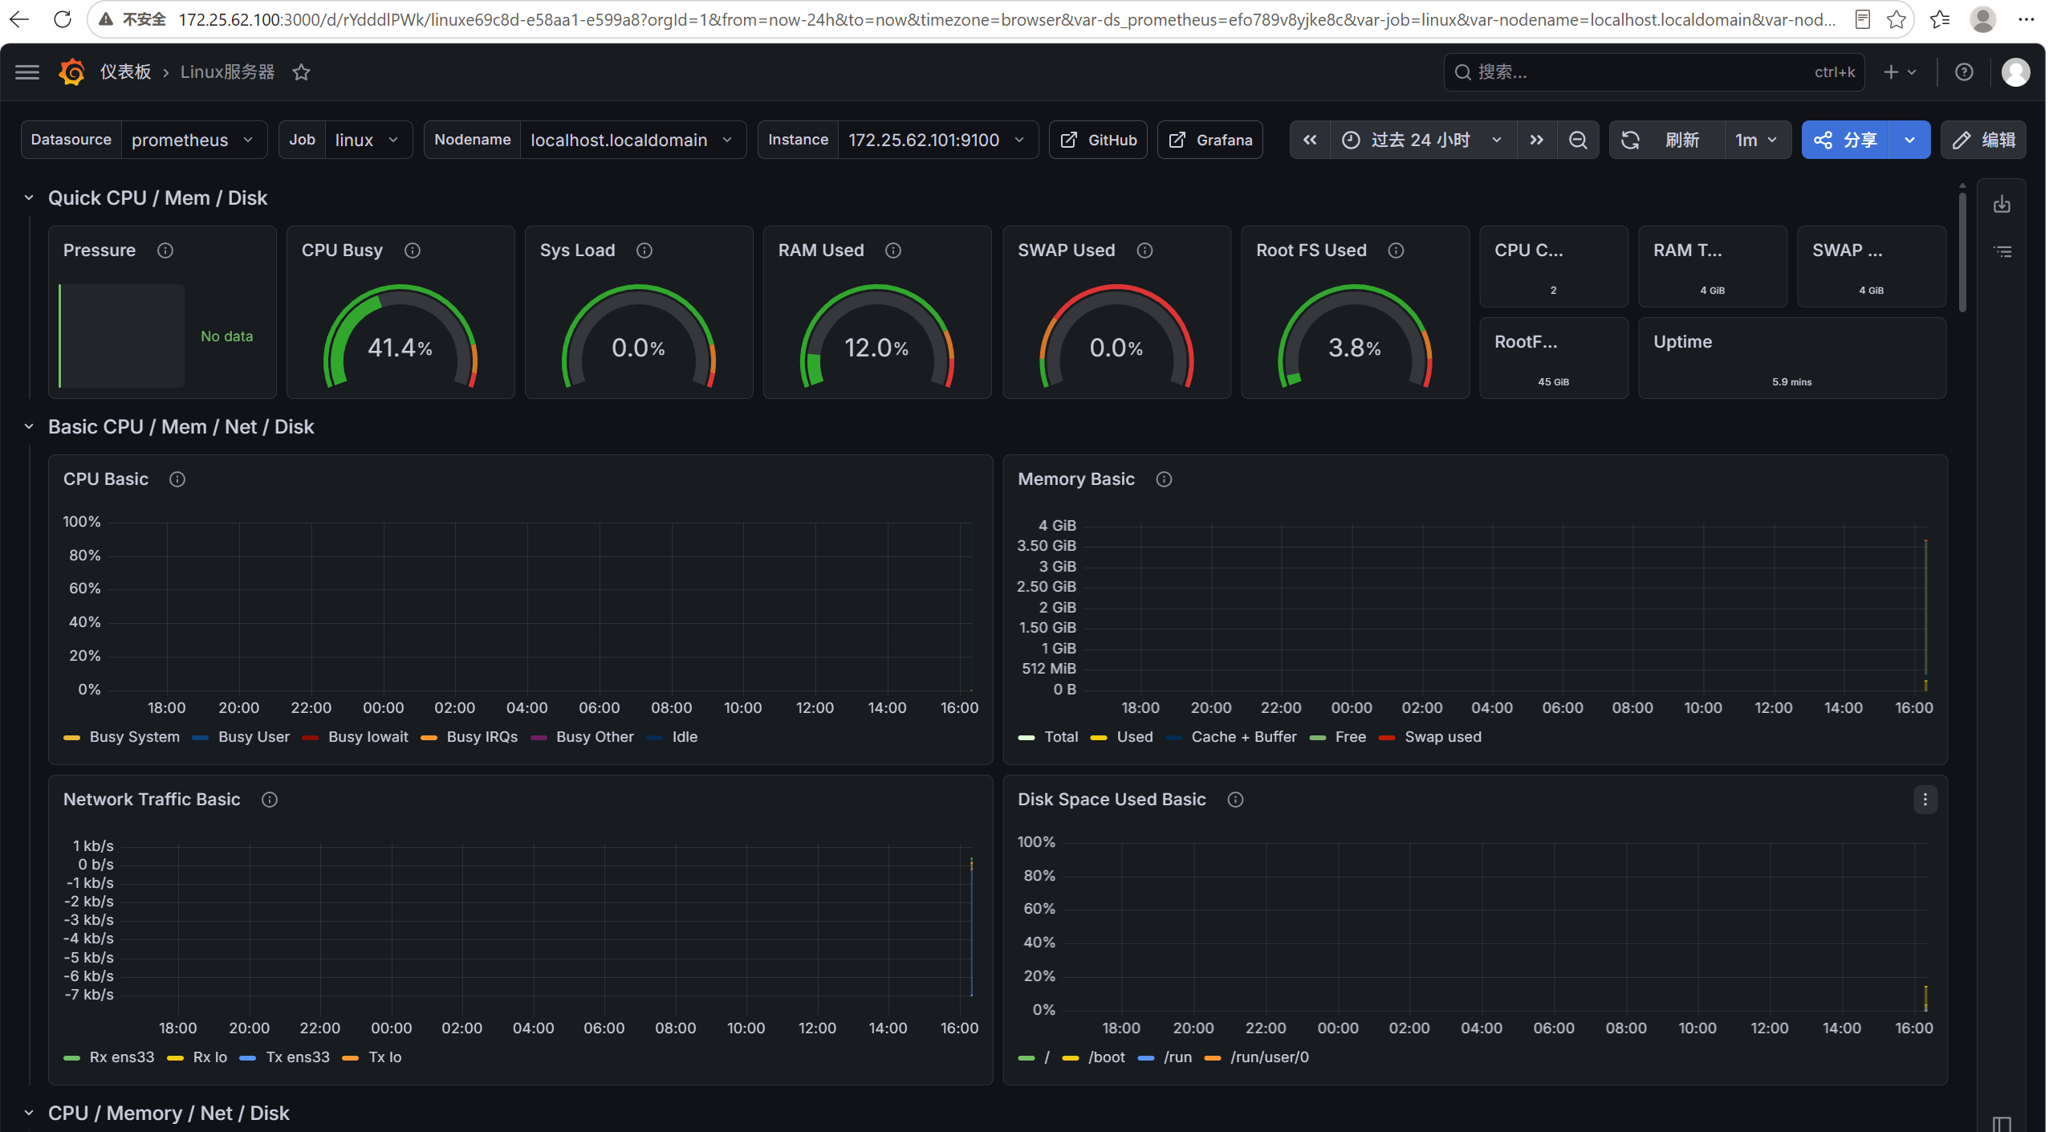Open Disk Space Used Basic panel three-dot menu
Screen dimensions: 2049x1132
(1925, 800)
